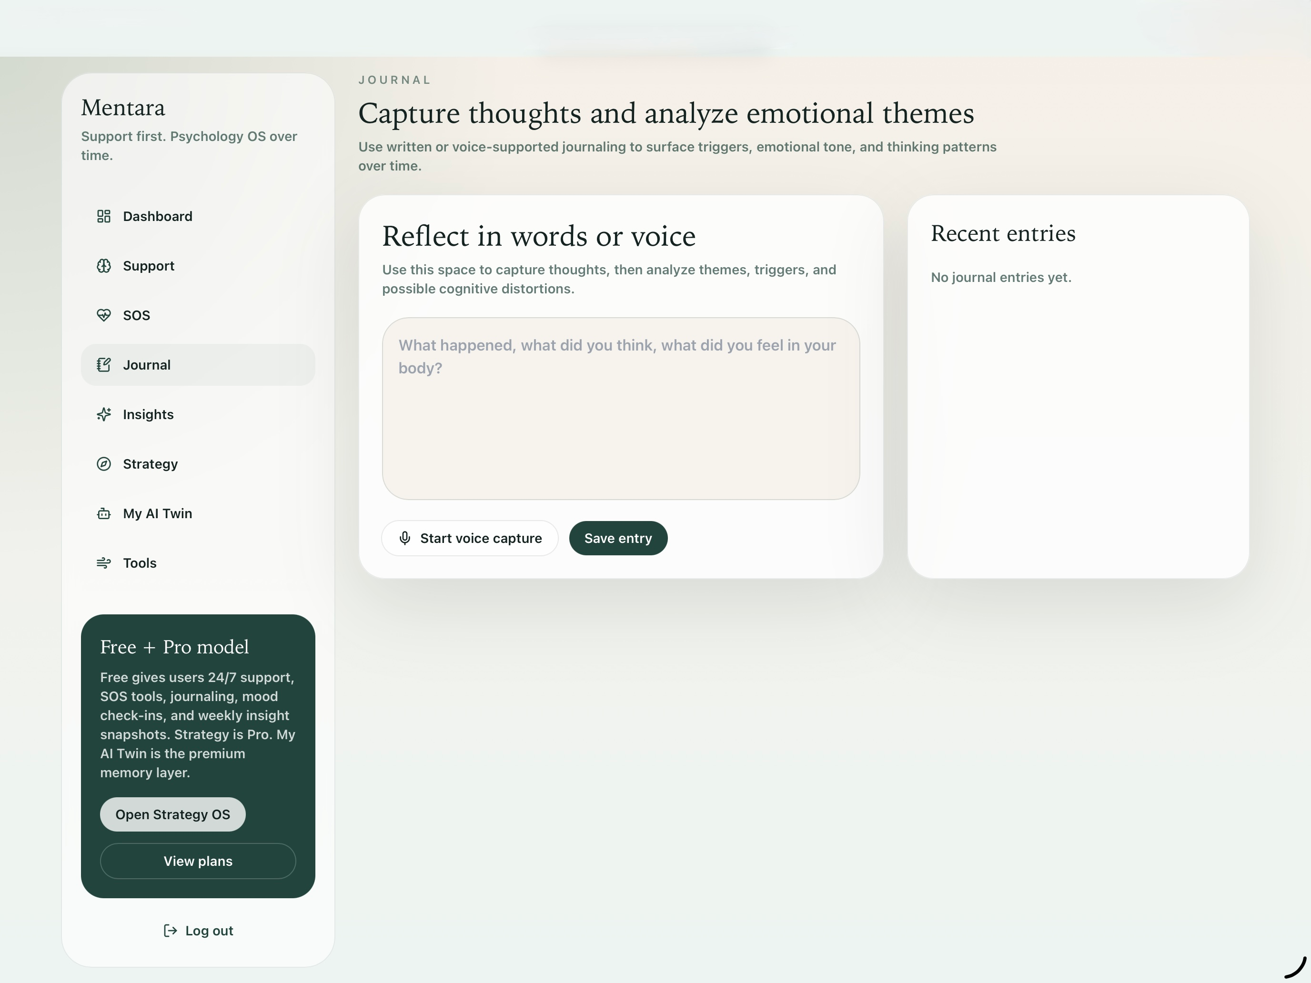Select the Journal sidebar item
The width and height of the screenshot is (1311, 983).
pyautogui.click(x=198, y=365)
